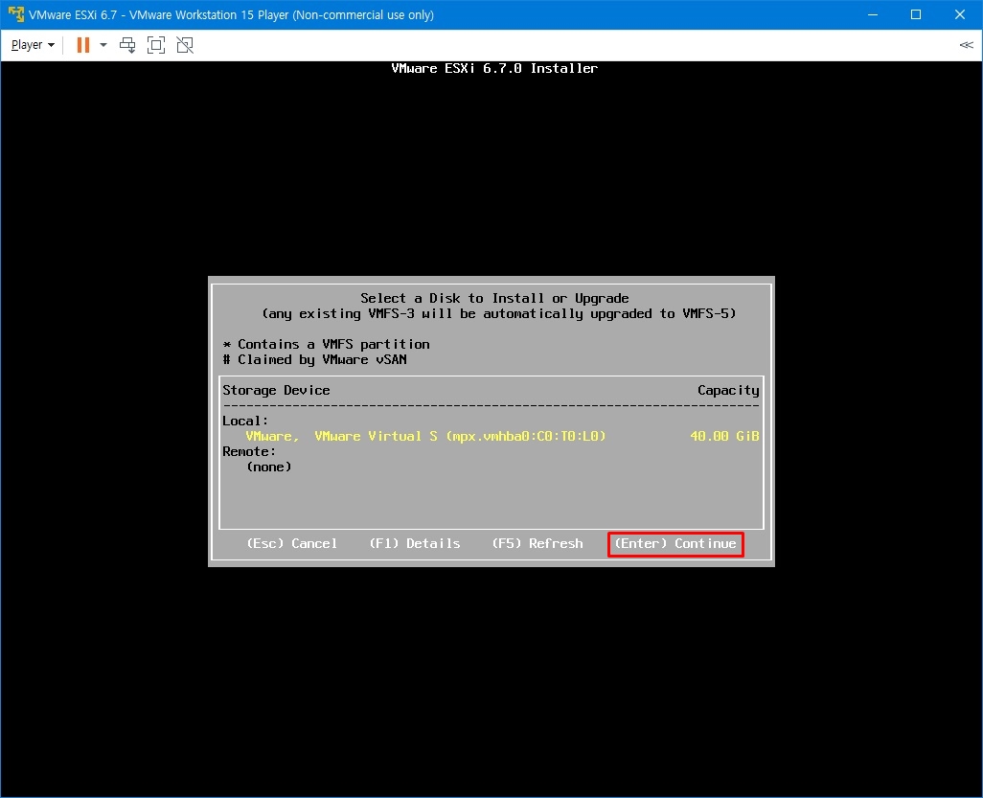Enter full screen mode
Image resolution: width=983 pixels, height=798 pixels.
pos(156,45)
